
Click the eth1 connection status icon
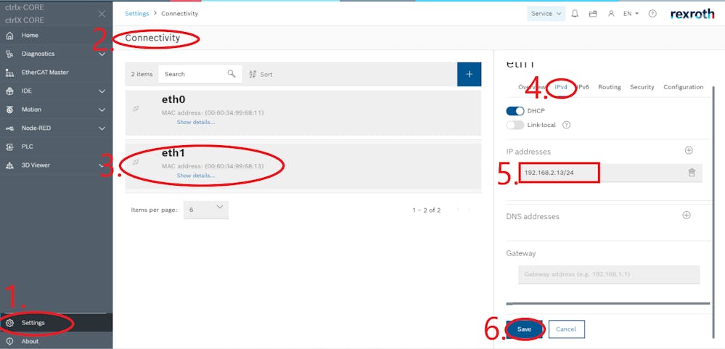coord(136,163)
